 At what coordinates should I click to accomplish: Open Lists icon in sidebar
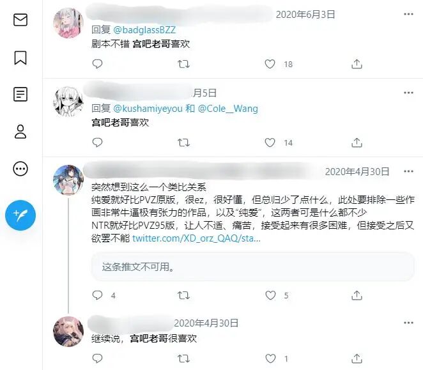click(x=20, y=94)
